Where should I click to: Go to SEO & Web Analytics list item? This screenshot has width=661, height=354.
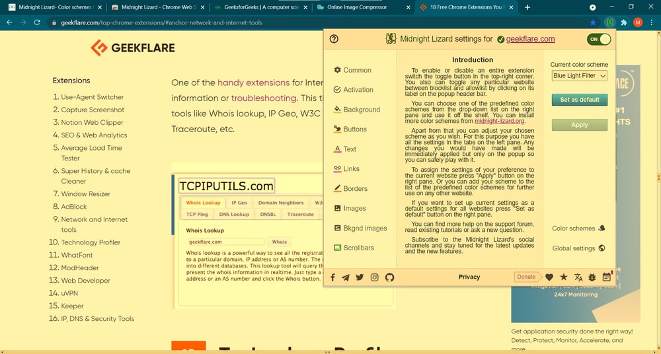94,135
